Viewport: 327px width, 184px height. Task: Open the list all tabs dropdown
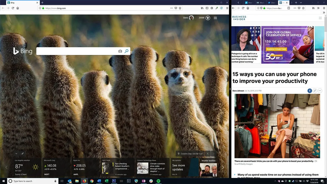click(x=301, y=3)
